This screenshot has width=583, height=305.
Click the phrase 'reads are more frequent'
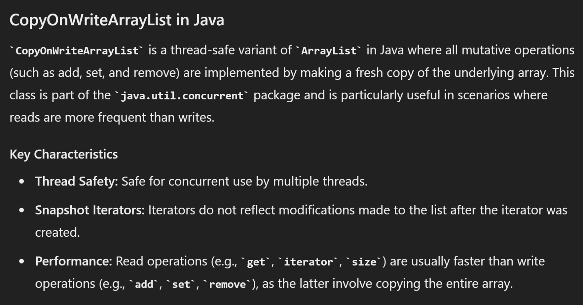tap(78, 117)
